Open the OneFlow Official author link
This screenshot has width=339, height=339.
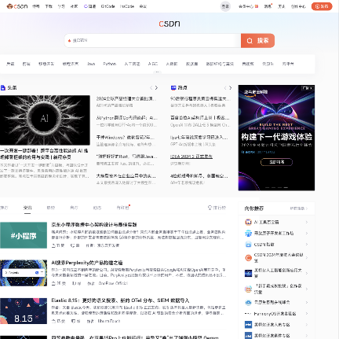(x=113, y=283)
